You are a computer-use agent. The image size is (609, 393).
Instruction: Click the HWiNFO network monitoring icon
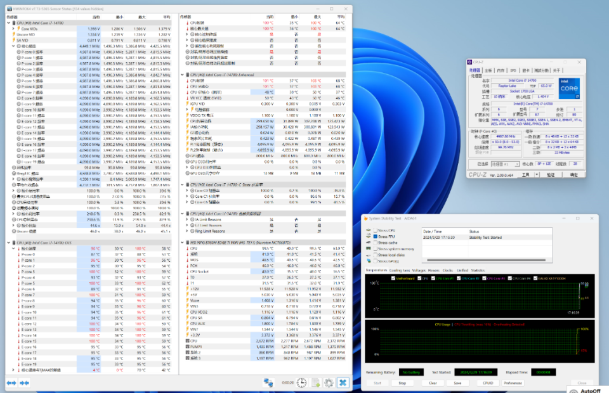[x=269, y=382]
